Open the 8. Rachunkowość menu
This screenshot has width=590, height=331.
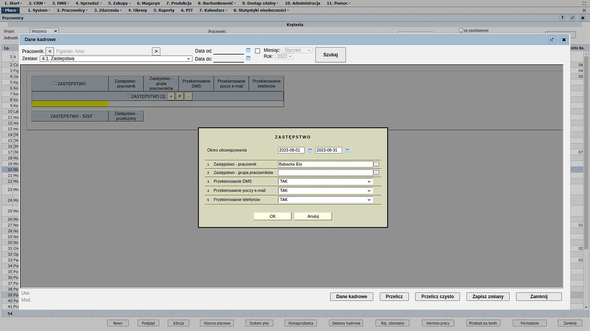[x=217, y=3]
